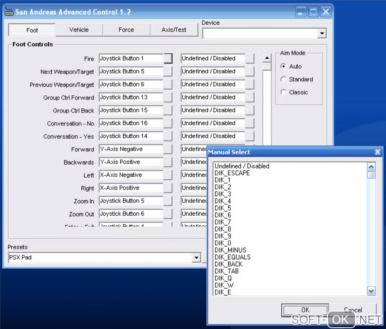Viewport: 386px width, 329px height.
Task: Click the small button beside Y-Axis Positive field
Action: pyautogui.click(x=168, y=162)
